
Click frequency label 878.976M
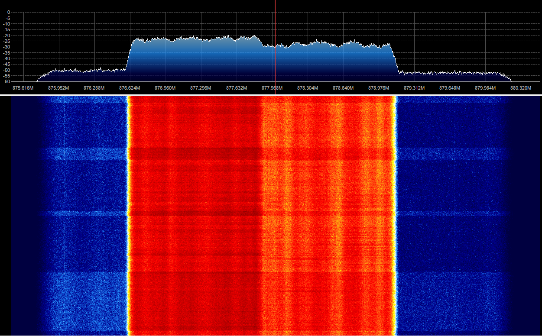click(x=379, y=88)
